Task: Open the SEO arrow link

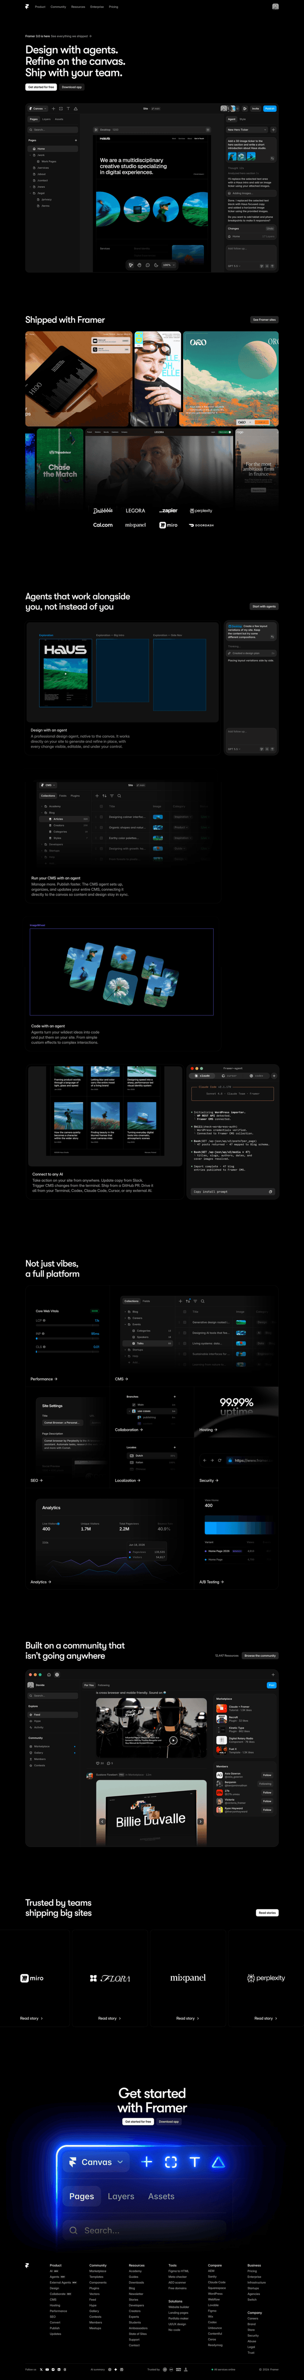Action: (x=36, y=1480)
